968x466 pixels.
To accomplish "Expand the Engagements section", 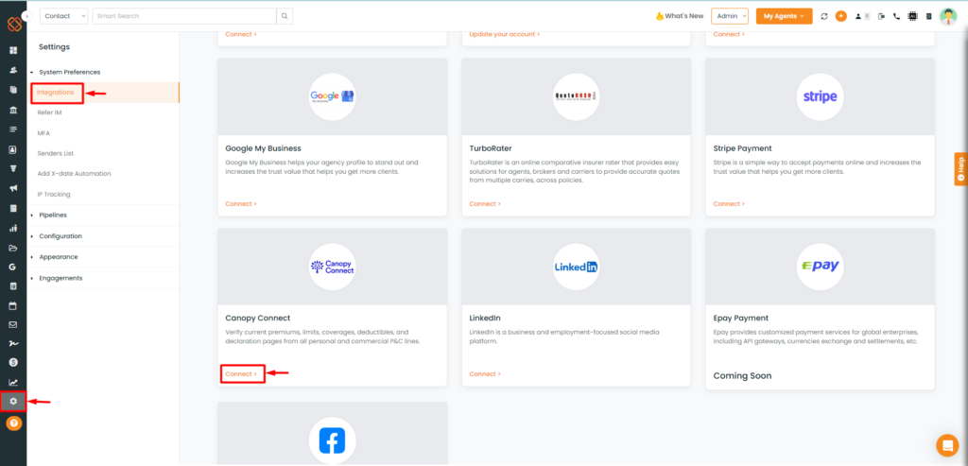I will 60,278.
